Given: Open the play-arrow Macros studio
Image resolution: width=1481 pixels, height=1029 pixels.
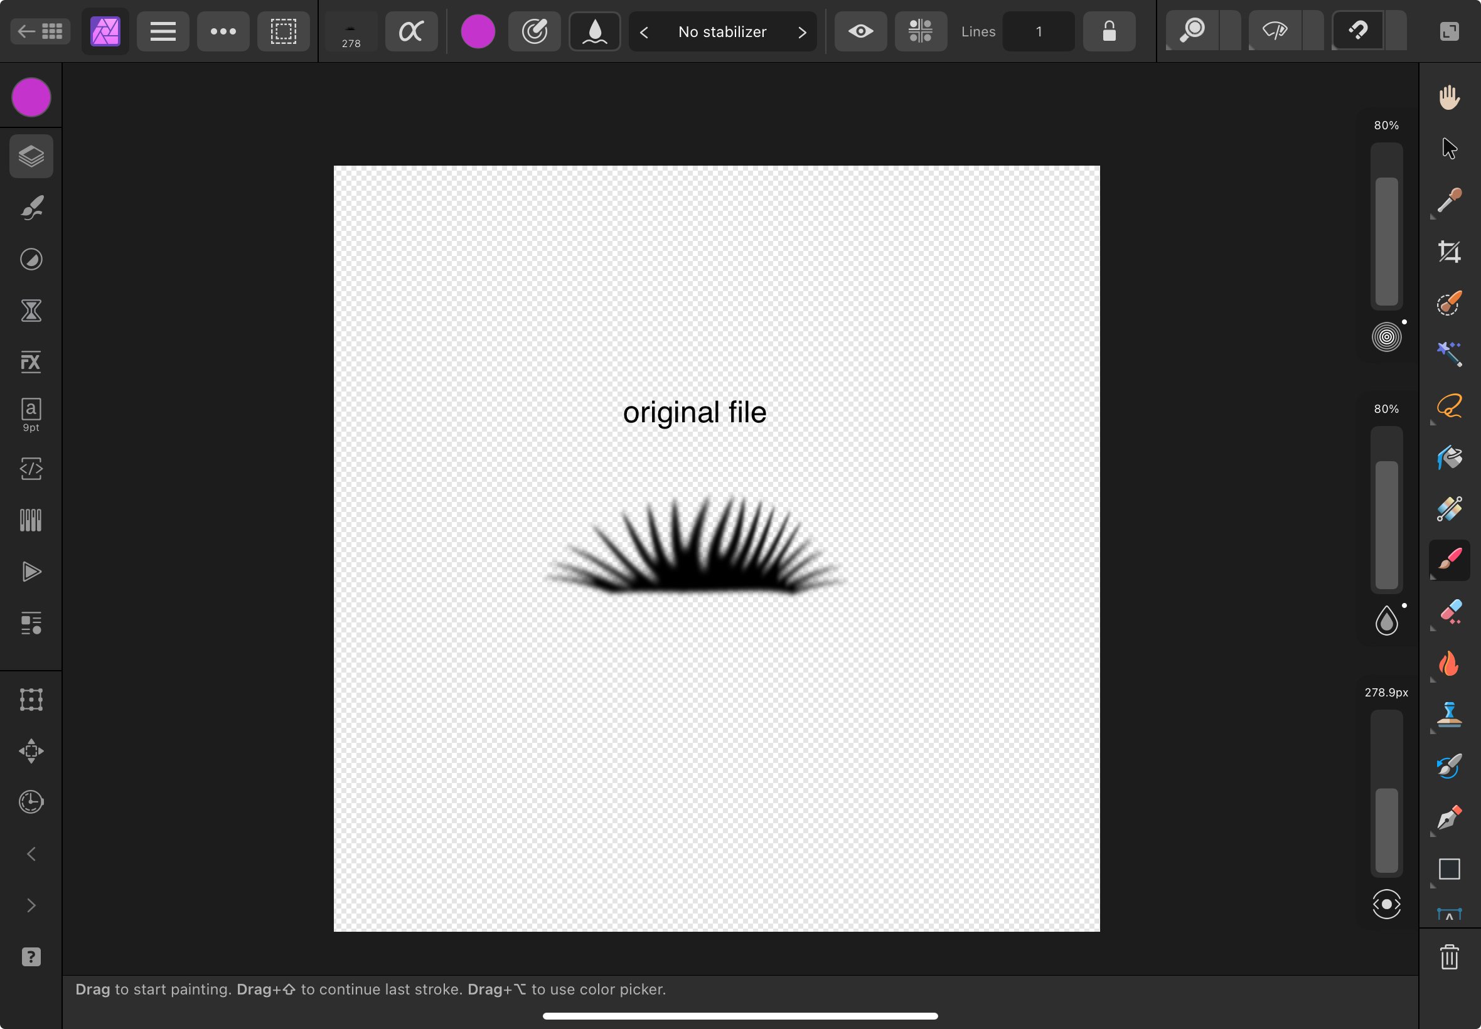Looking at the screenshot, I should (31, 572).
